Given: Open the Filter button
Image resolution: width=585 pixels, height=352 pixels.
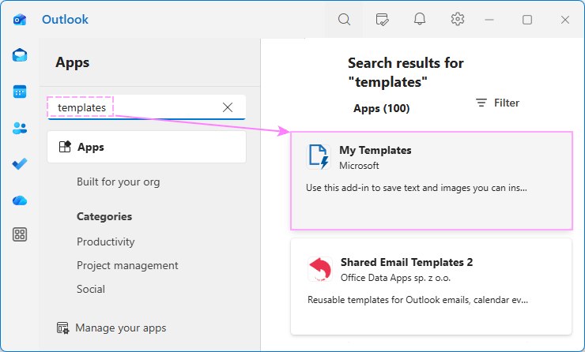Looking at the screenshot, I should click(497, 103).
